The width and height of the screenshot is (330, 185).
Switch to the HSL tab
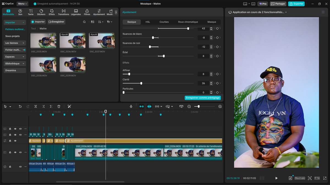(x=148, y=22)
